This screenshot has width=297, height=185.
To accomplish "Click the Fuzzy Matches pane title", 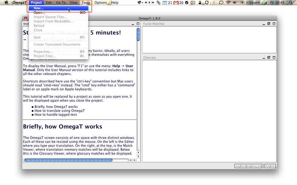I will (x=154, y=24).
